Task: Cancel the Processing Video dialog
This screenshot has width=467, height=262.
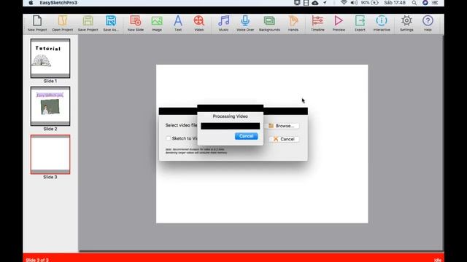Action: 247,136
